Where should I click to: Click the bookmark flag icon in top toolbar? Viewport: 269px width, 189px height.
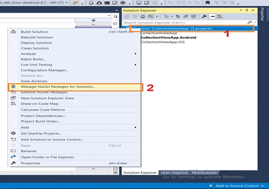[208, 3]
